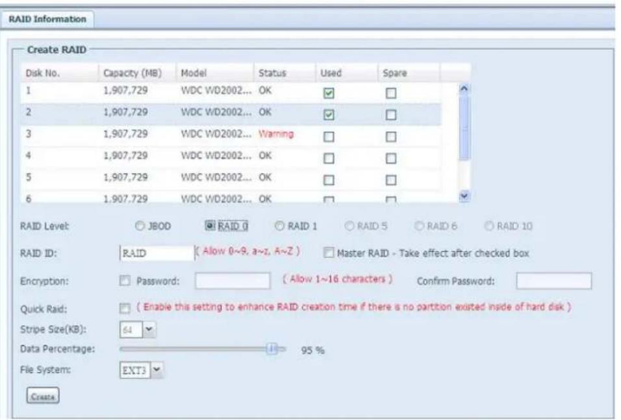The image size is (621, 420).
Task: Select the JBOD RAID level
Action: (x=139, y=226)
